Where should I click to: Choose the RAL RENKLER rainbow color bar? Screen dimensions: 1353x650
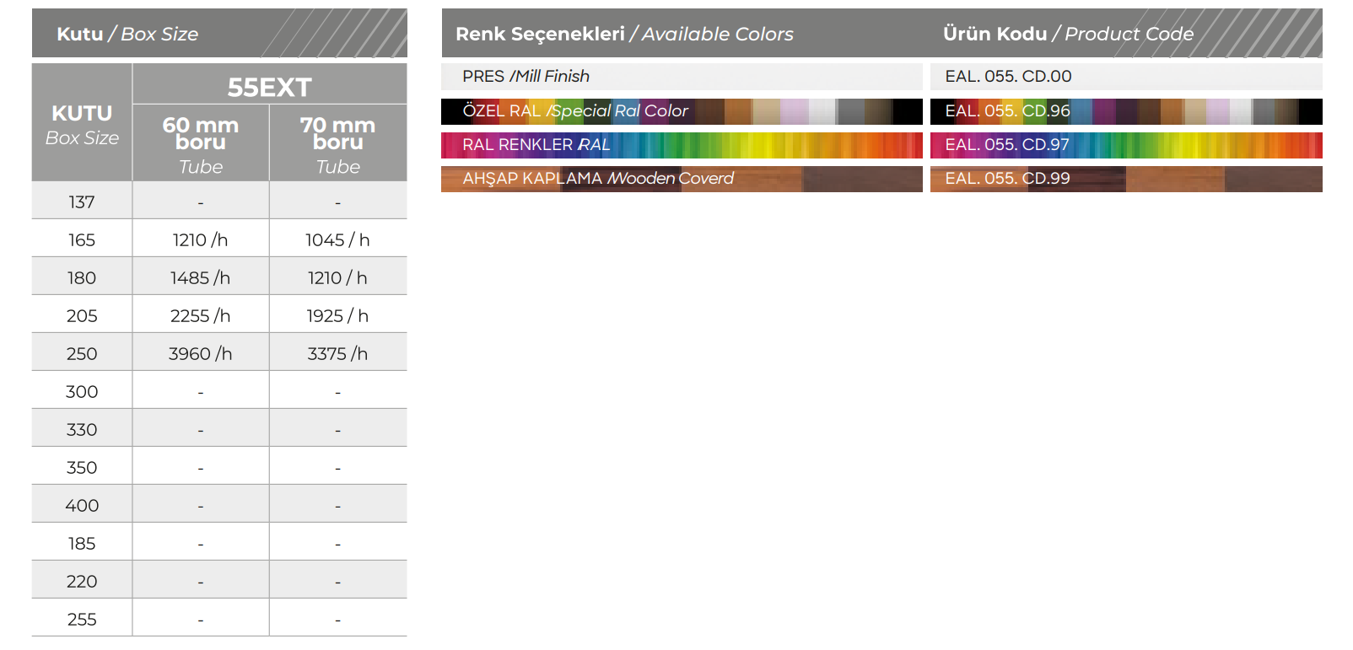click(681, 145)
